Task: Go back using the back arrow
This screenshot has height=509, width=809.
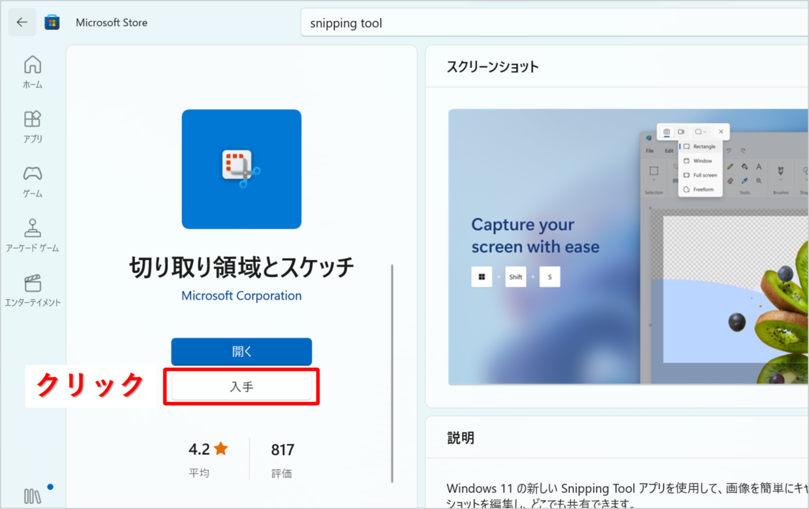Action: coord(22,23)
